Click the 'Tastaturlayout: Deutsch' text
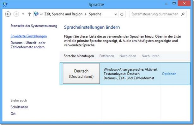 click(122, 74)
